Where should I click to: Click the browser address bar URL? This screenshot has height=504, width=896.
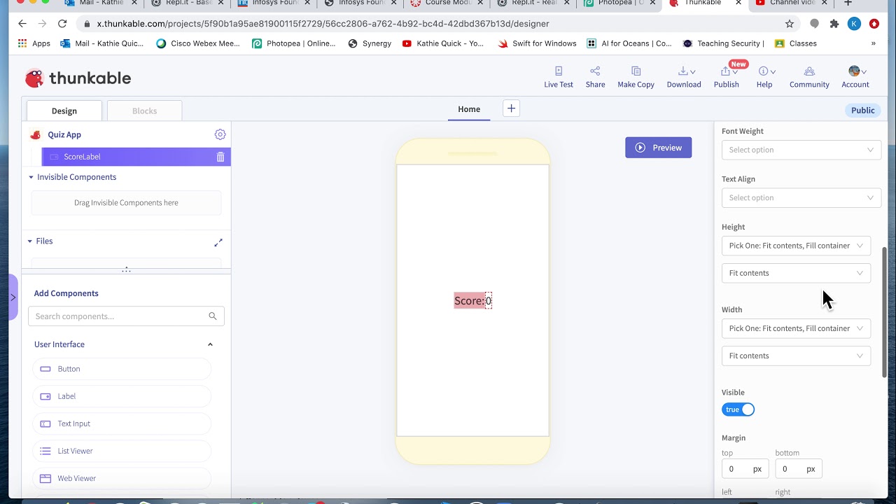(323, 24)
